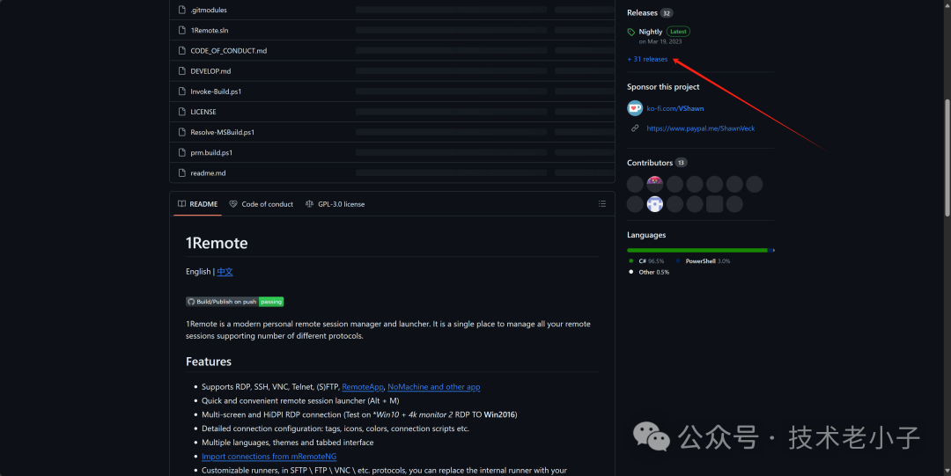Image resolution: width=951 pixels, height=476 pixels.
Task: Select C# 96.5% language entry
Action: [647, 261]
